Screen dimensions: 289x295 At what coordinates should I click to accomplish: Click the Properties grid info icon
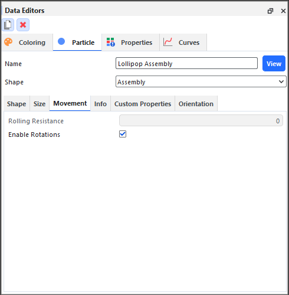[111, 42]
